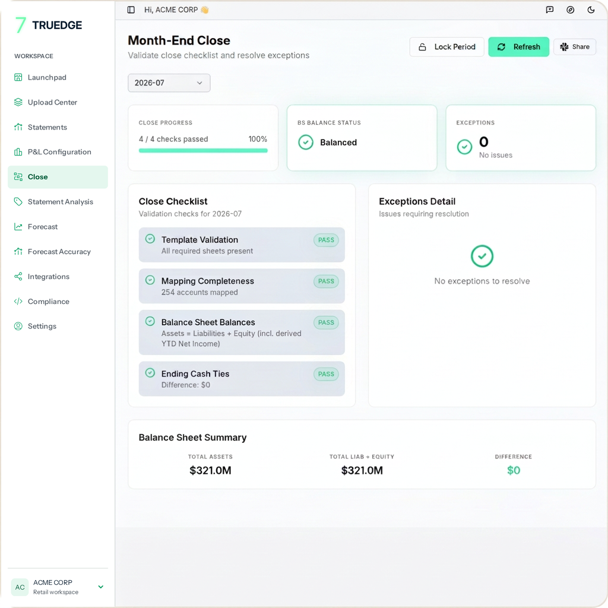
Task: Click the green $0 difference value
Action: (x=514, y=470)
